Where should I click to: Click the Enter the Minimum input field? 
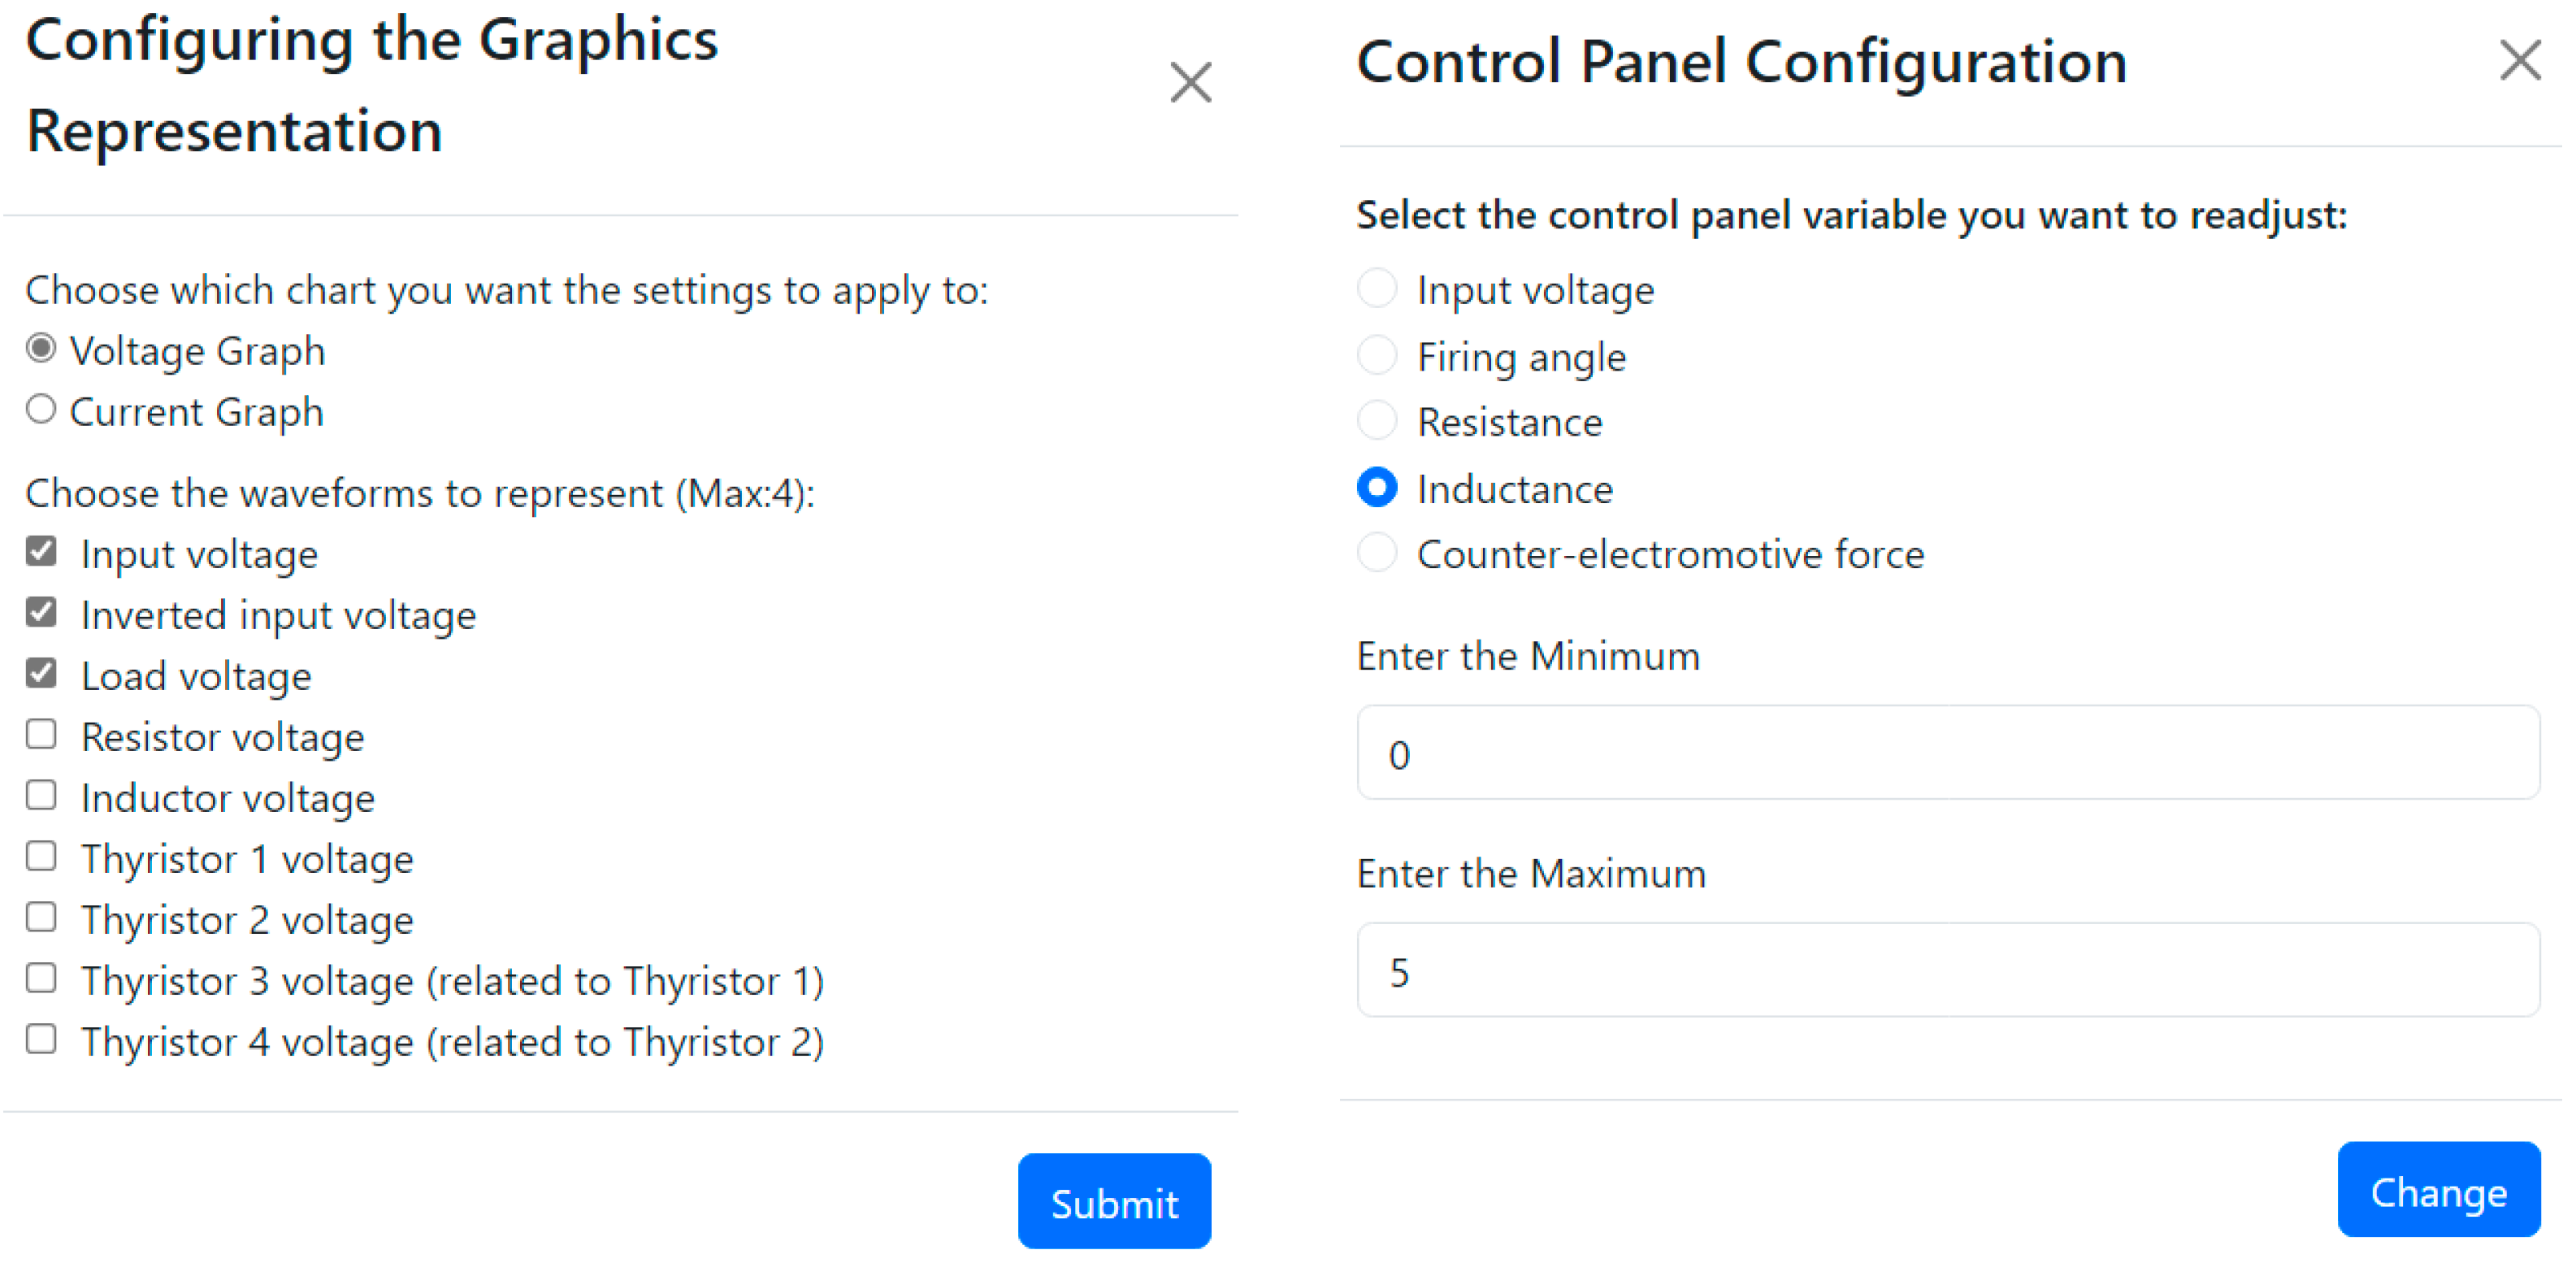[x=1947, y=753]
